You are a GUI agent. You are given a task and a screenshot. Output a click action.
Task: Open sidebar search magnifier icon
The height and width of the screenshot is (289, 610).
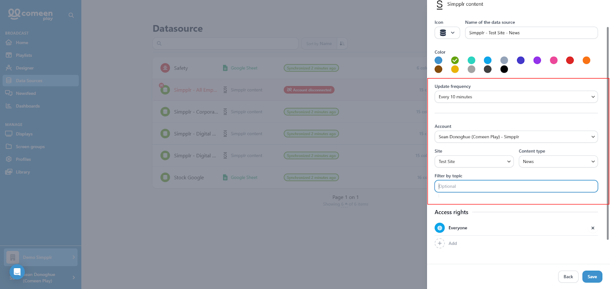(x=71, y=15)
